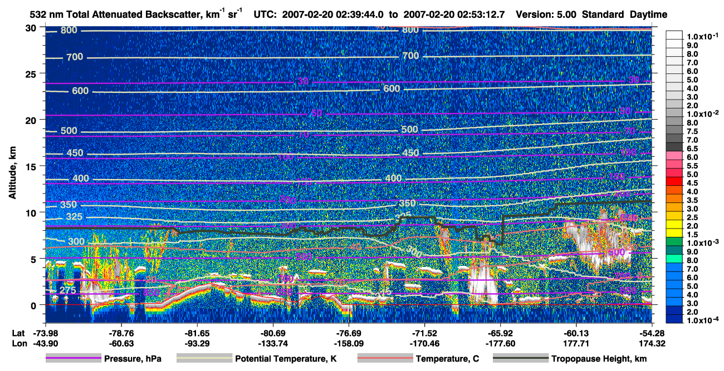Image resolution: width=724 pixels, height=371 pixels.
Task: Click the word 'Standard' in the header
Action: tap(604, 14)
